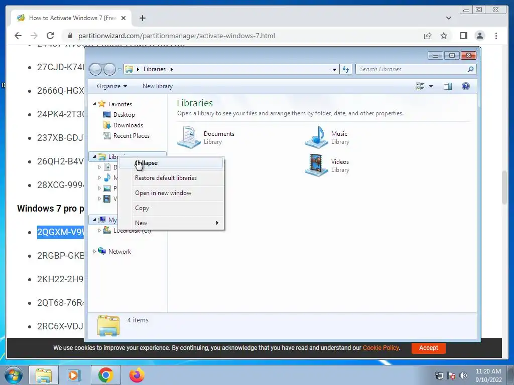
Task: Bookmark this page with star icon
Action: point(444,36)
